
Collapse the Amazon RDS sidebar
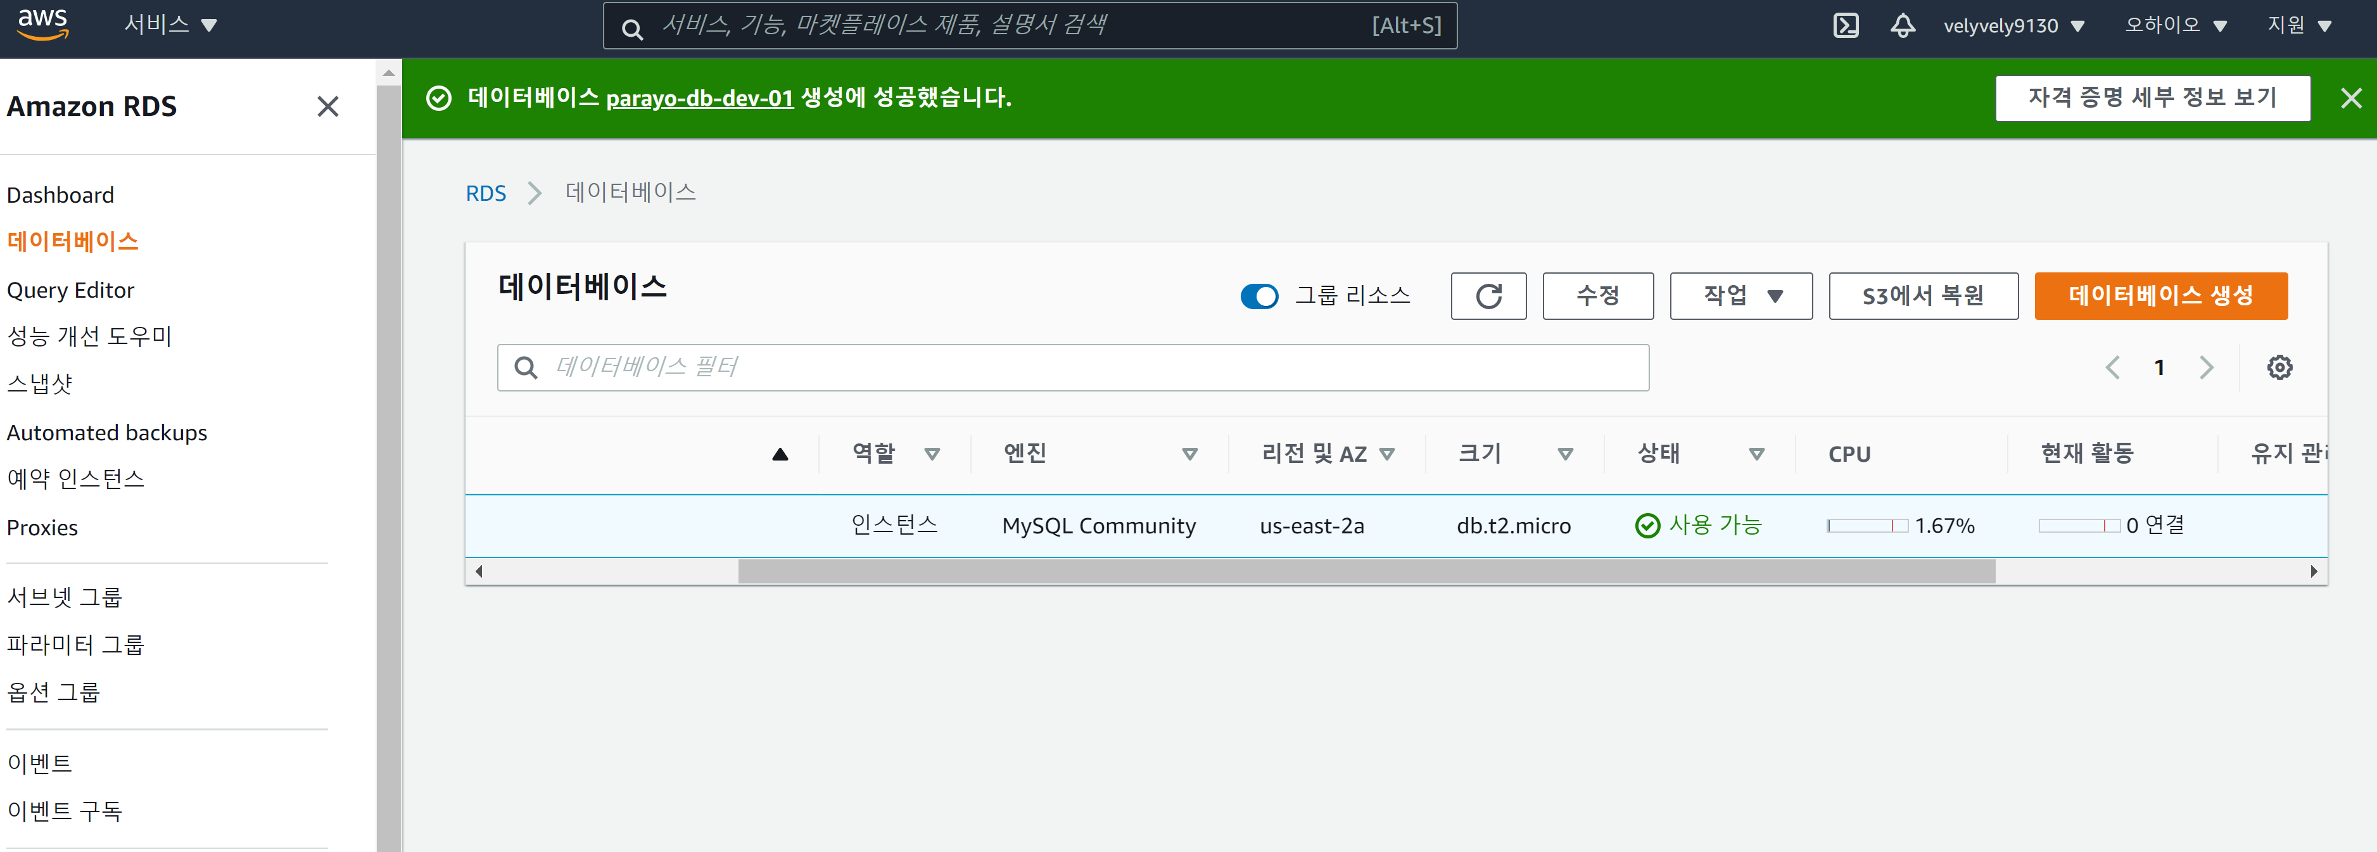click(327, 107)
